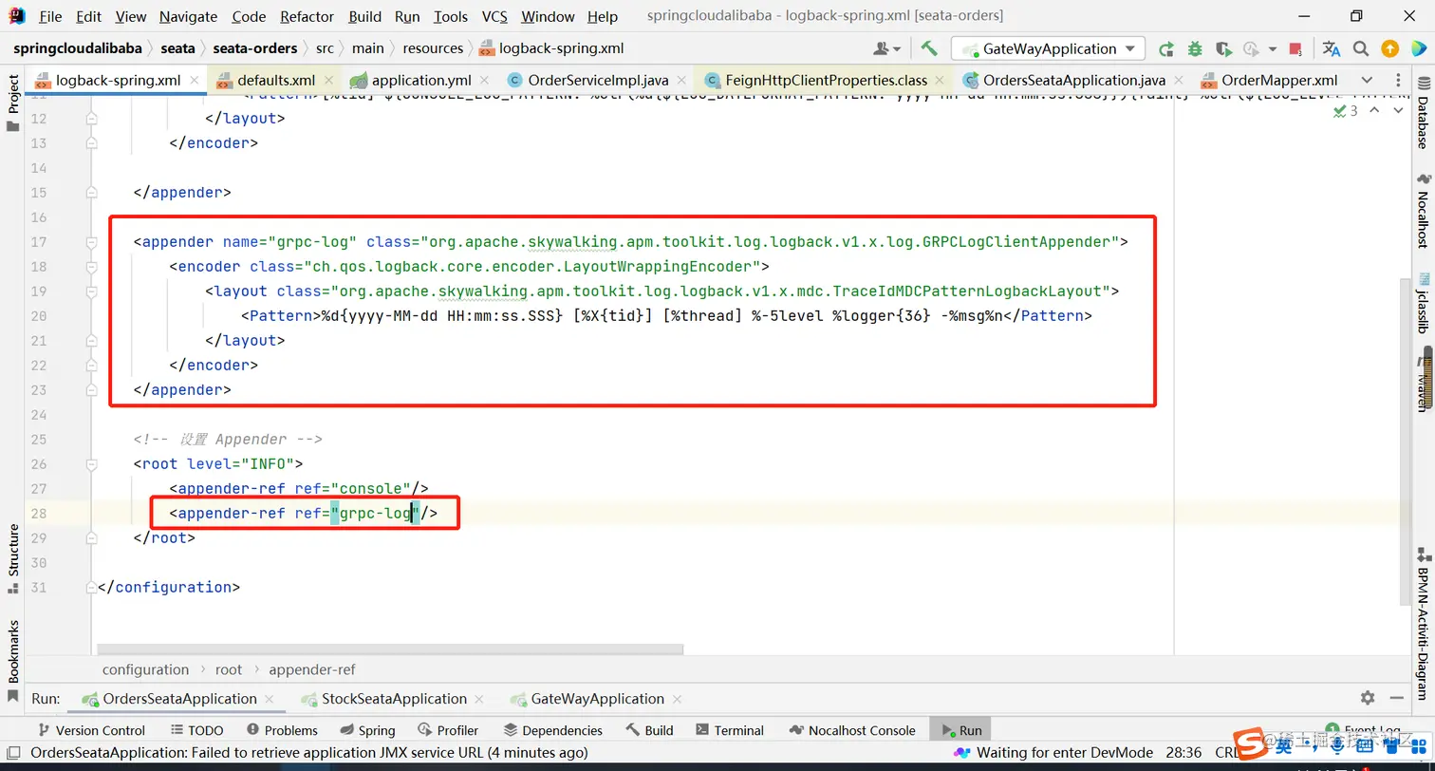Rerun application with green run icon
Image resolution: width=1435 pixels, height=771 pixels.
point(1166,48)
